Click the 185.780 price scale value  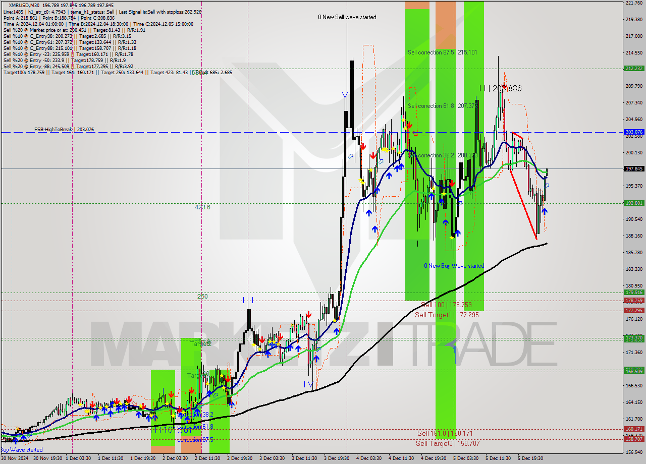[x=634, y=253]
